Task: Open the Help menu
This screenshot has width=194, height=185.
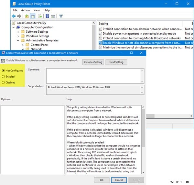Action: coord(47,10)
